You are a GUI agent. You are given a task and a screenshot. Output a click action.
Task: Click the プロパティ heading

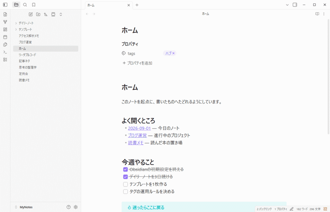[130, 44]
